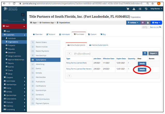Click the Back to List link
The height and width of the screenshot is (114, 165).
155,27
